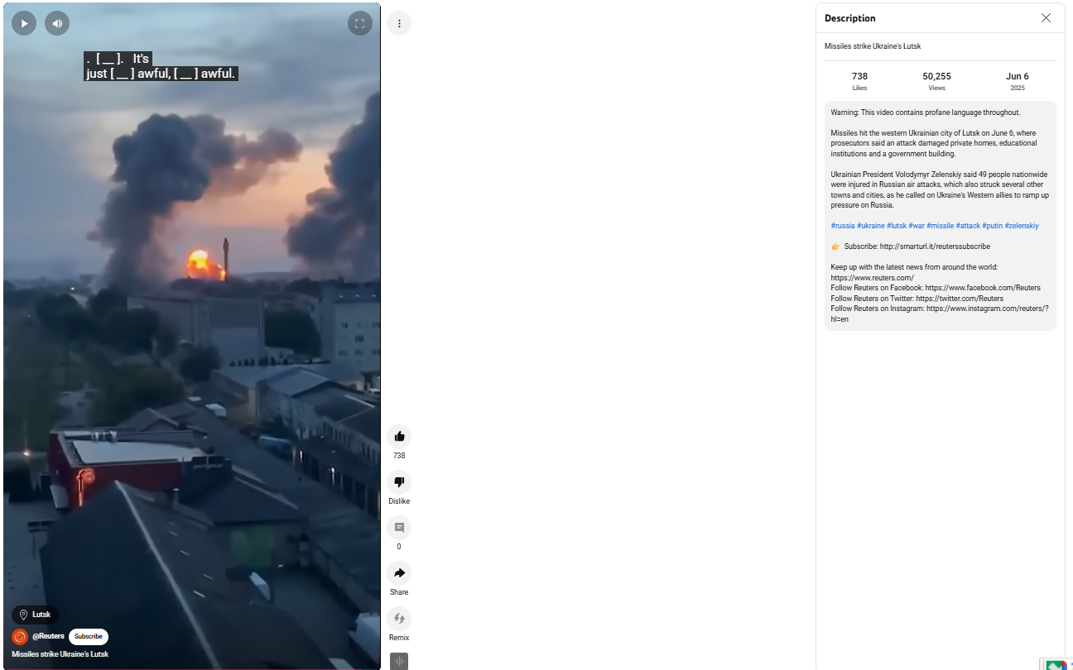Open the three-dot more options menu
The width and height of the screenshot is (1073, 670).
[x=399, y=23]
